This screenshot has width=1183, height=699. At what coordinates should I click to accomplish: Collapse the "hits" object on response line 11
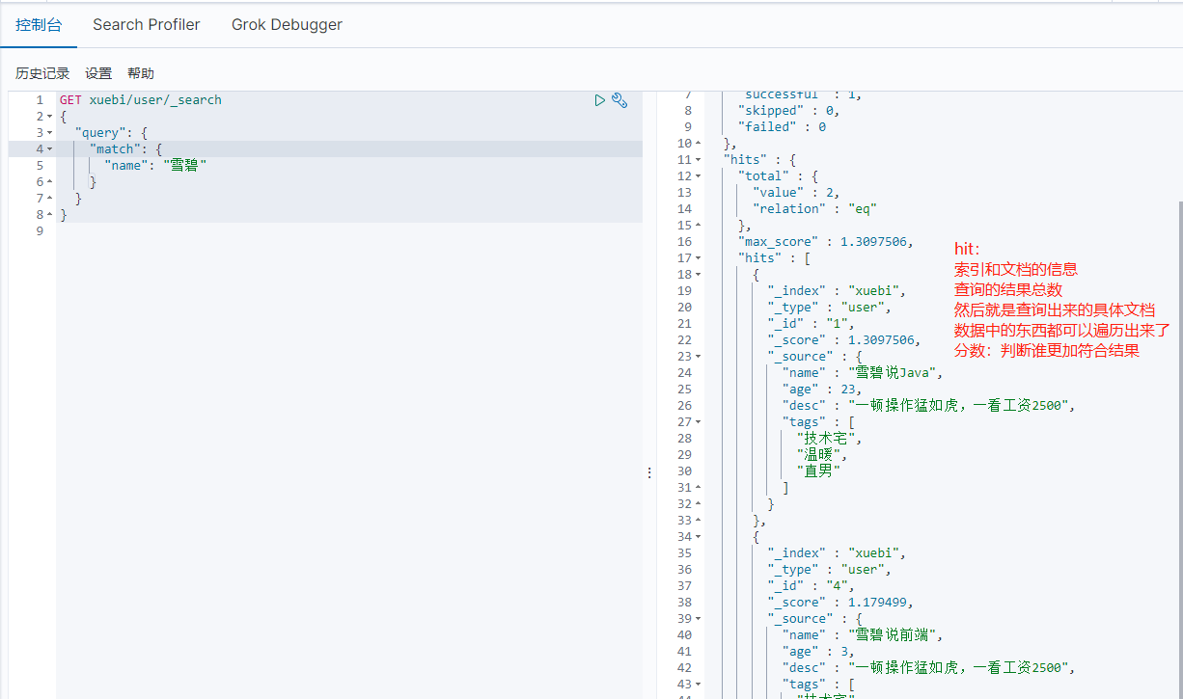(x=699, y=160)
